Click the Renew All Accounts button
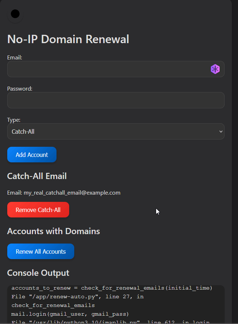The height and width of the screenshot is (324, 238). tap(41, 251)
